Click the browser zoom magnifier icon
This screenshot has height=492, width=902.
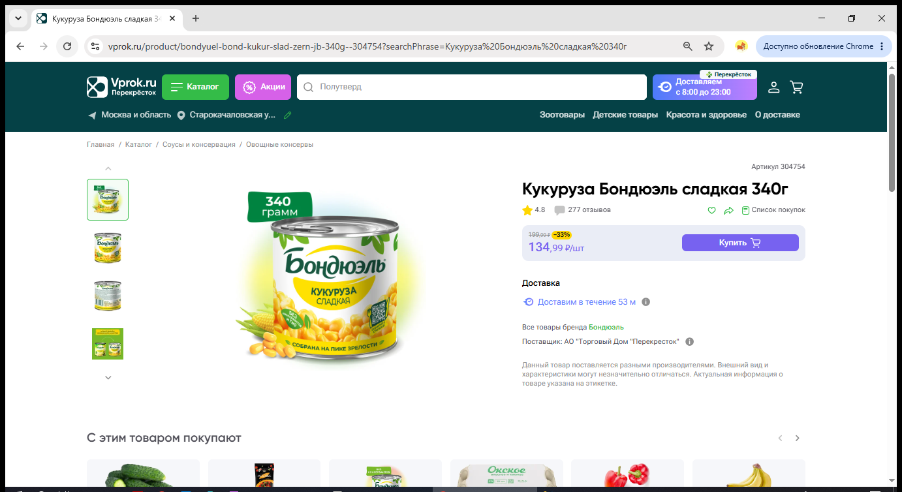point(687,46)
